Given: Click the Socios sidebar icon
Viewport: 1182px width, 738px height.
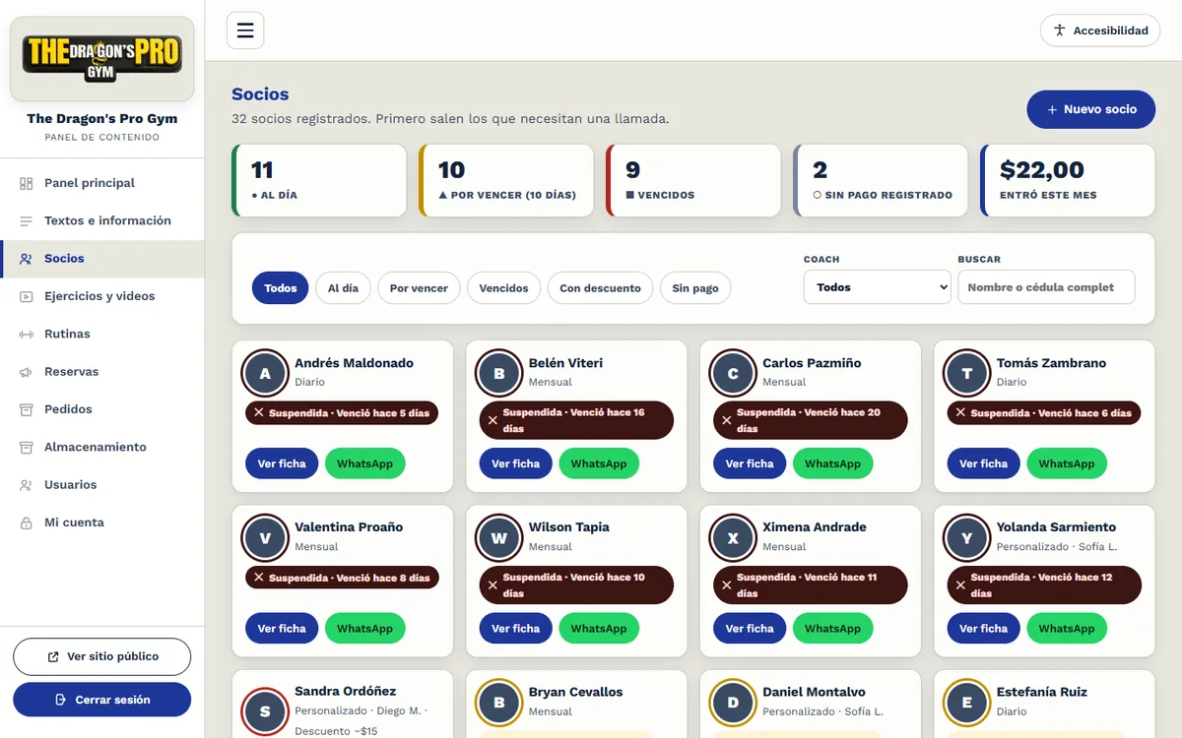Looking at the screenshot, I should click(x=26, y=259).
